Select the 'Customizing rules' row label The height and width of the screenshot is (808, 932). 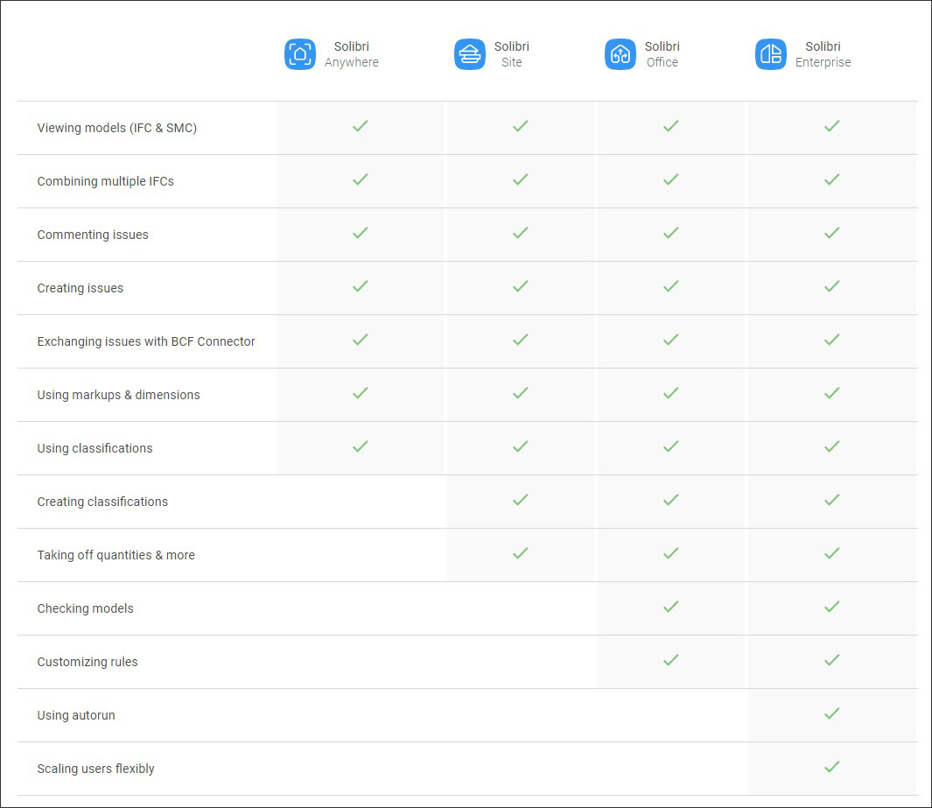click(x=88, y=662)
